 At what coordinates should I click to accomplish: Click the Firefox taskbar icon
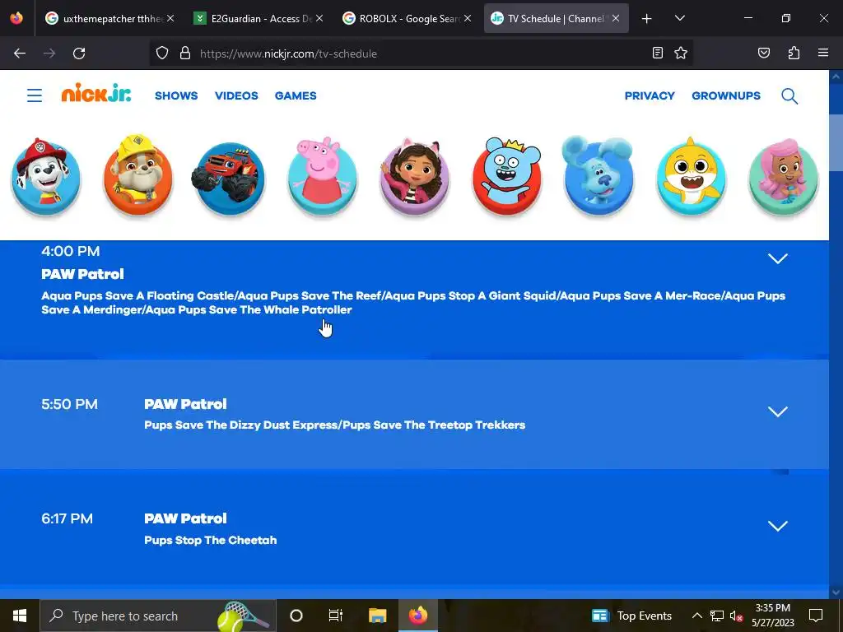(417, 616)
